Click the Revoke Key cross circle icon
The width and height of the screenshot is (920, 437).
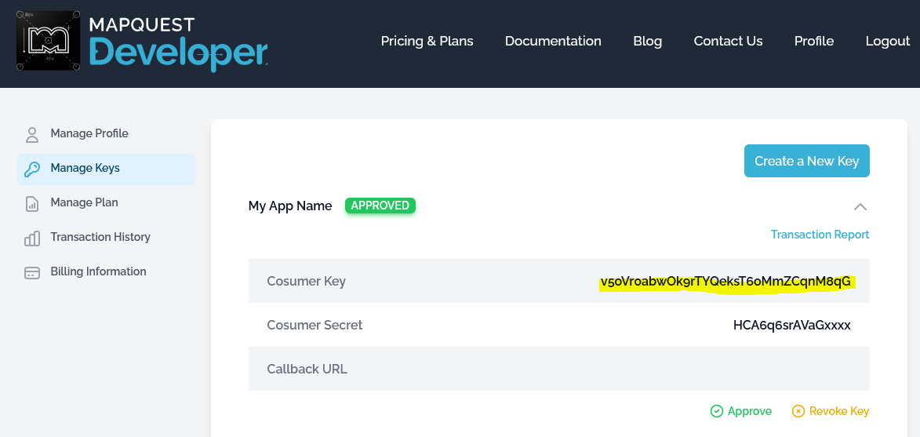point(798,411)
